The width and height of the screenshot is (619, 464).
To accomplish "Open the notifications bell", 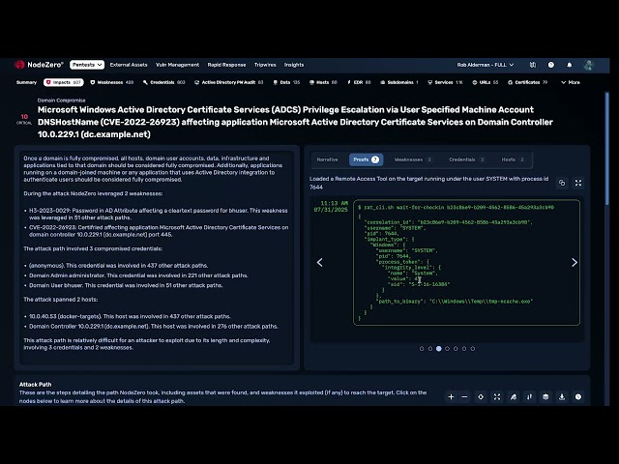I will point(570,65).
